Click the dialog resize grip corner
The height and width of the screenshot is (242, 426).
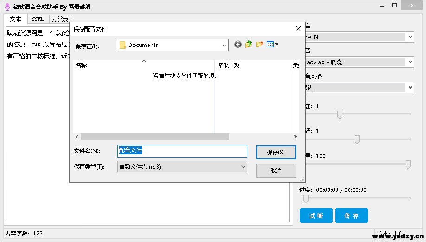tap(302, 179)
